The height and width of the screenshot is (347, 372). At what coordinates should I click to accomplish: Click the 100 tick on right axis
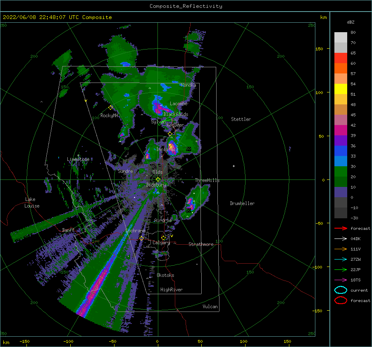tap(319, 92)
